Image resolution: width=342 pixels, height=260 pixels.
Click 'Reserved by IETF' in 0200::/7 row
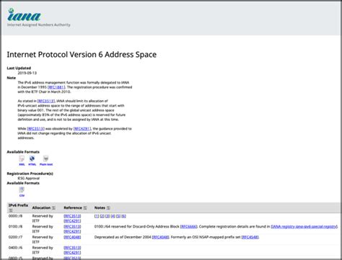coord(43,240)
